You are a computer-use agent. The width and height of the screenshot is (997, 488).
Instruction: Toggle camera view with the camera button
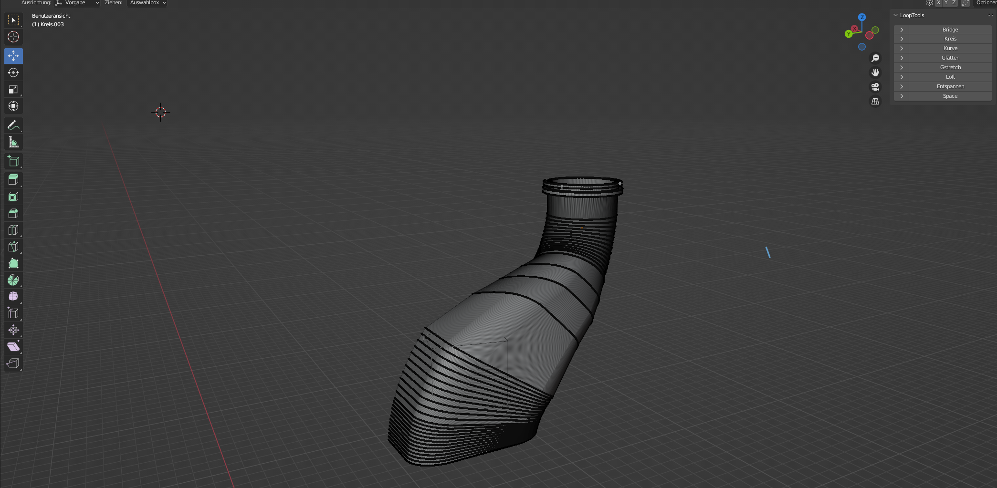875,87
